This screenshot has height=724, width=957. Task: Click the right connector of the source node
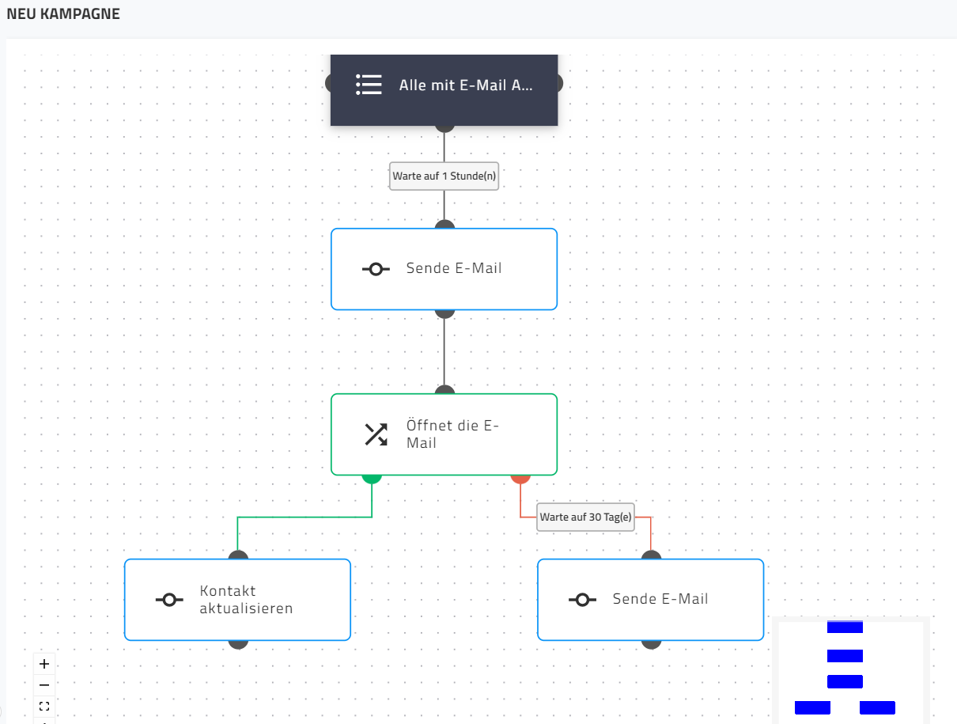pyautogui.click(x=560, y=83)
